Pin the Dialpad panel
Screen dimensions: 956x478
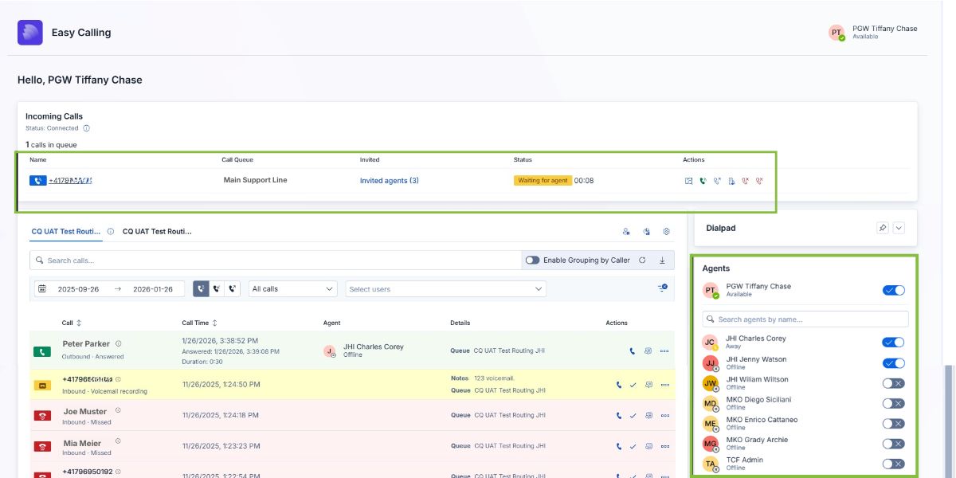[x=882, y=228]
